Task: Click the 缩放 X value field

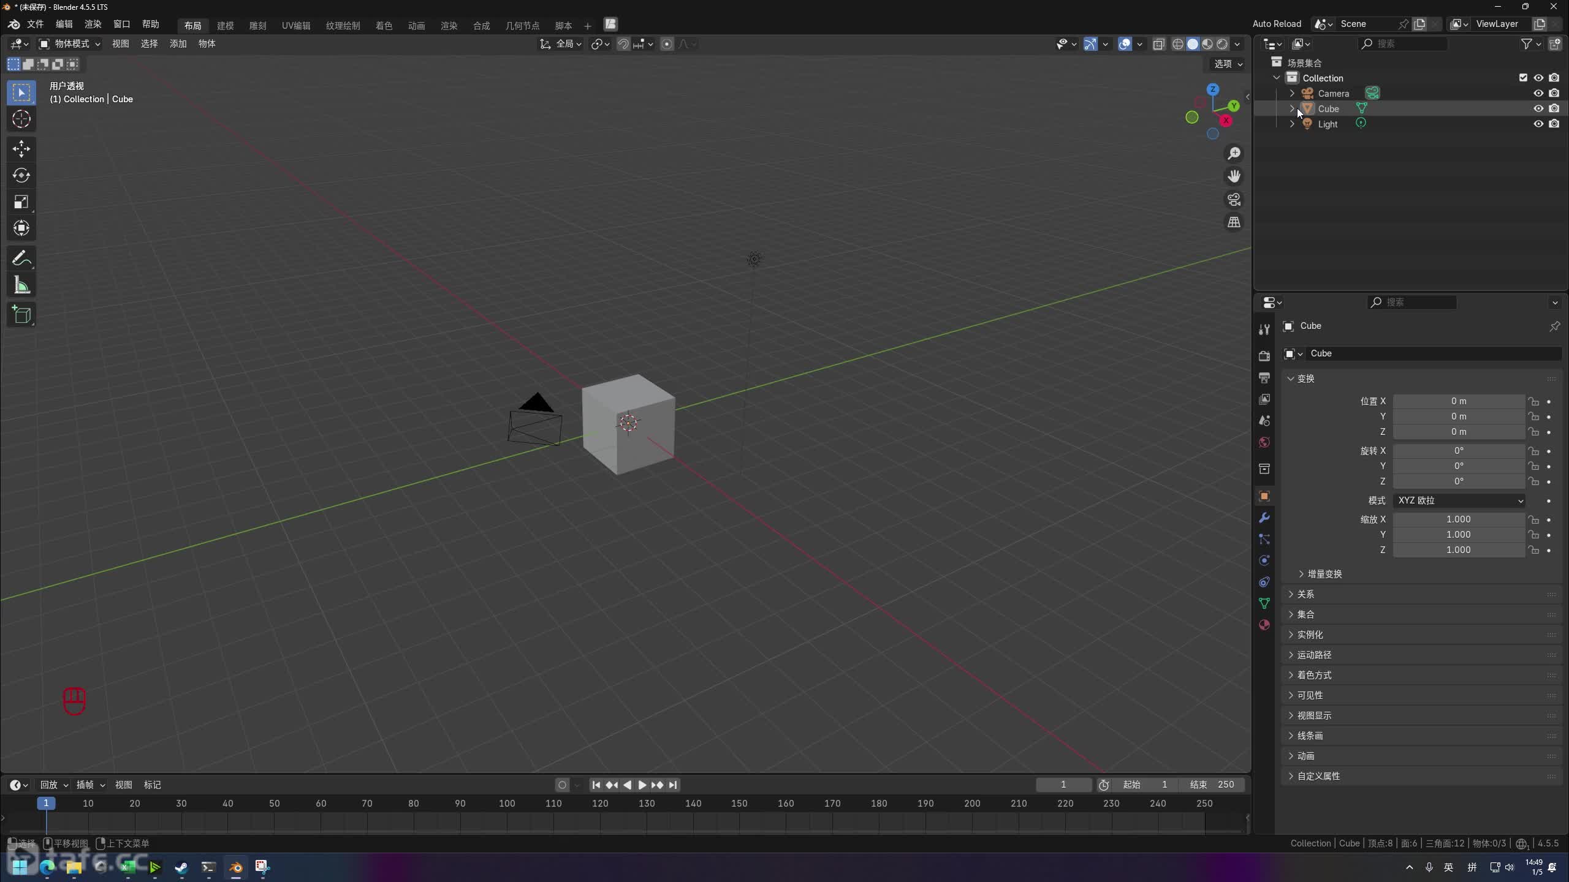Action: (x=1458, y=519)
